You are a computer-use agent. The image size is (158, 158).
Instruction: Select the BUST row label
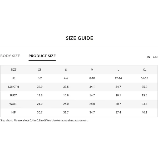point(13,95)
